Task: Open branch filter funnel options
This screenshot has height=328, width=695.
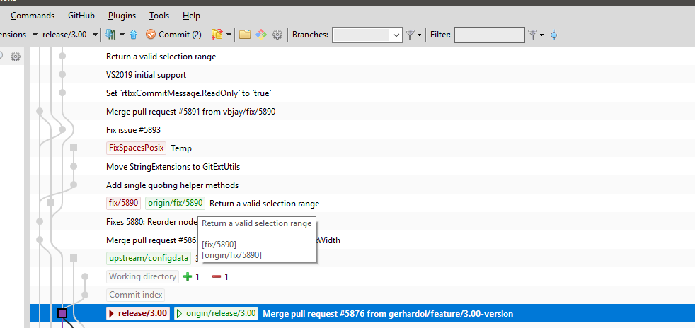Action: (413, 35)
